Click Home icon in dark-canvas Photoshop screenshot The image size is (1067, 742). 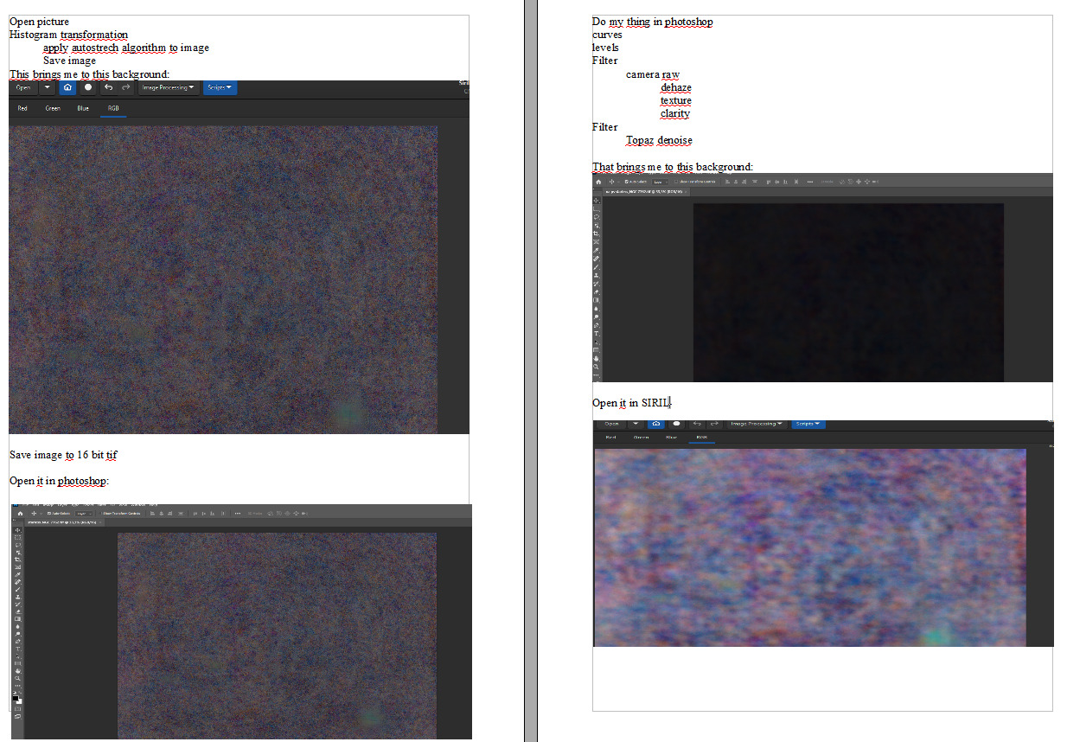598,182
